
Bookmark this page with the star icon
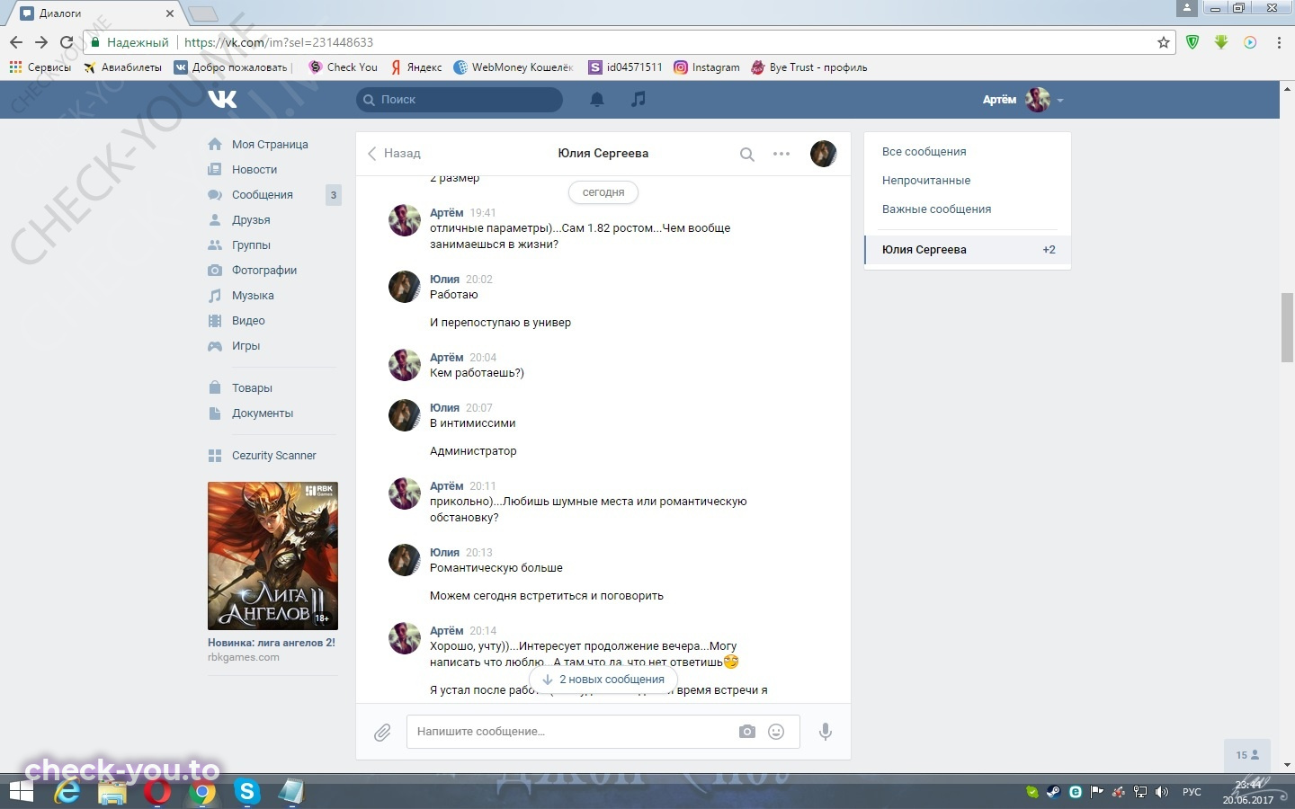click(1163, 42)
